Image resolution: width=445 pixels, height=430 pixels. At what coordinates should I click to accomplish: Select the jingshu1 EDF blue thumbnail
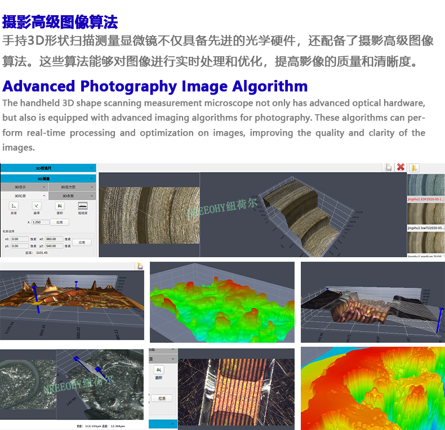426,185
